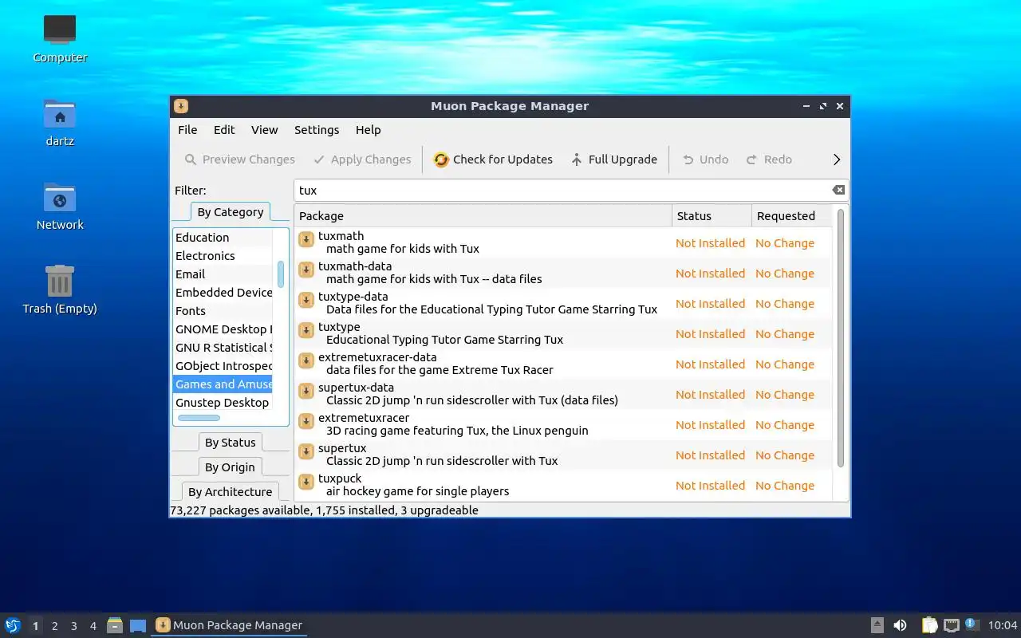This screenshot has width=1021, height=638.
Task: Select the Embedded Devices category
Action: tap(223, 293)
